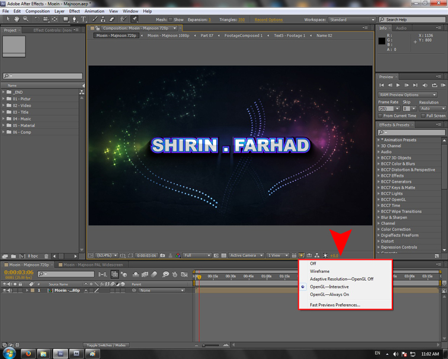
Task: Toggle draft 3D in timeline
Action: click(124, 275)
